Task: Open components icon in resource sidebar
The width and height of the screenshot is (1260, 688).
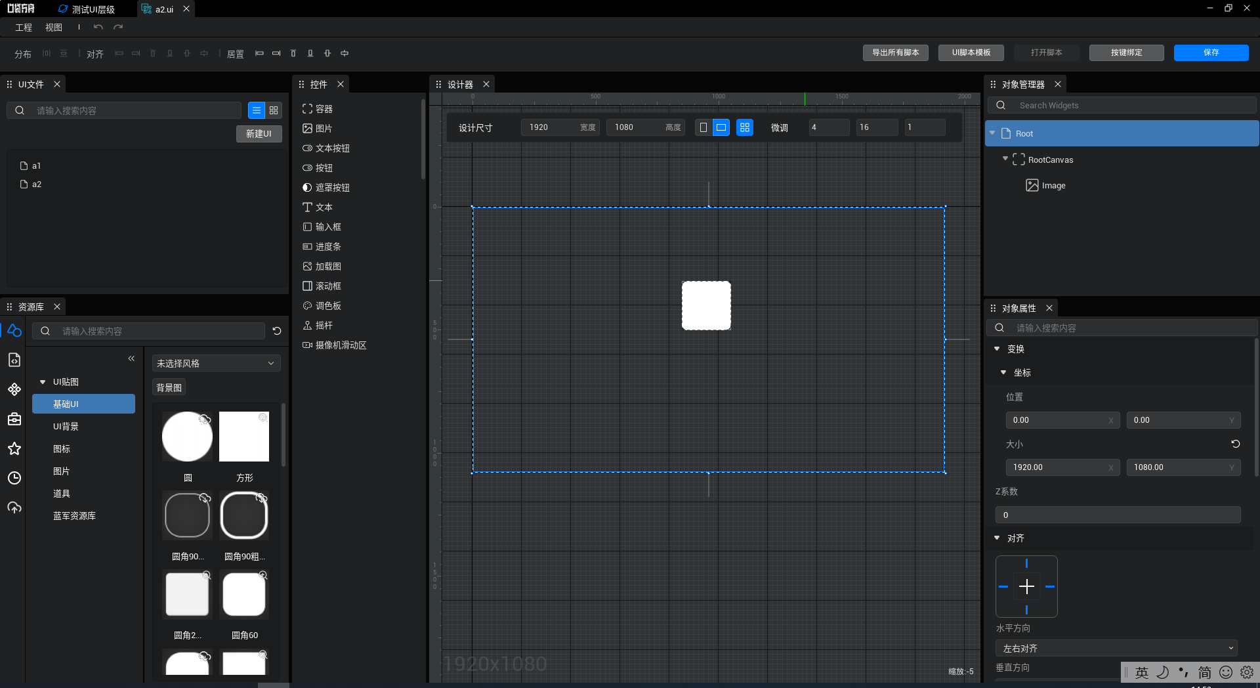Action: pos(14,389)
